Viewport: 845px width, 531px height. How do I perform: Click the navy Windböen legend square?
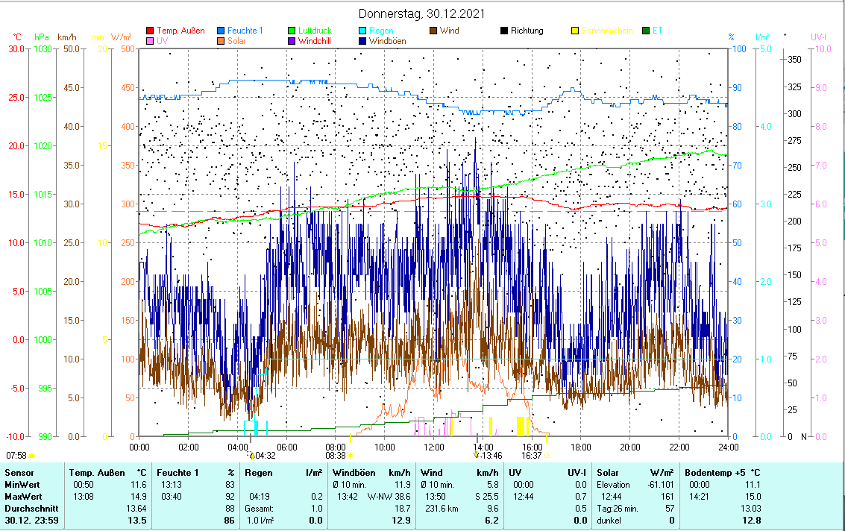point(363,42)
